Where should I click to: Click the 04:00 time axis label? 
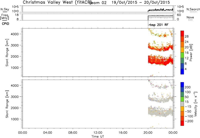(48, 133)
